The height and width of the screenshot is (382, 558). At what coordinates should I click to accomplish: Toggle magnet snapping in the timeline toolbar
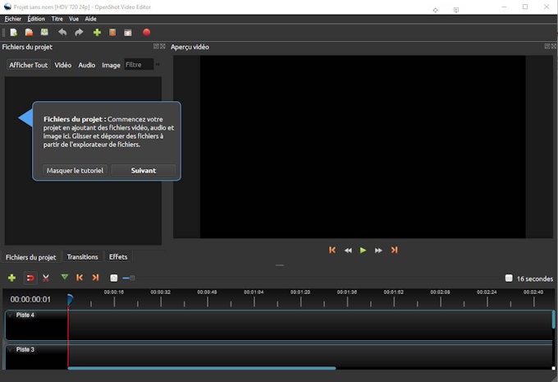tap(30, 278)
